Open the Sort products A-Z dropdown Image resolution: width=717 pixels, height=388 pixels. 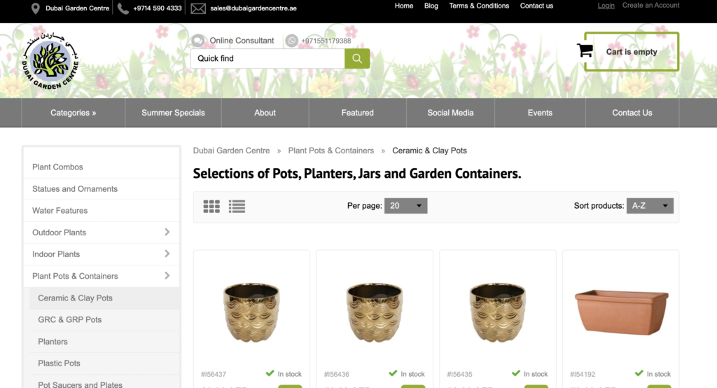tap(650, 206)
